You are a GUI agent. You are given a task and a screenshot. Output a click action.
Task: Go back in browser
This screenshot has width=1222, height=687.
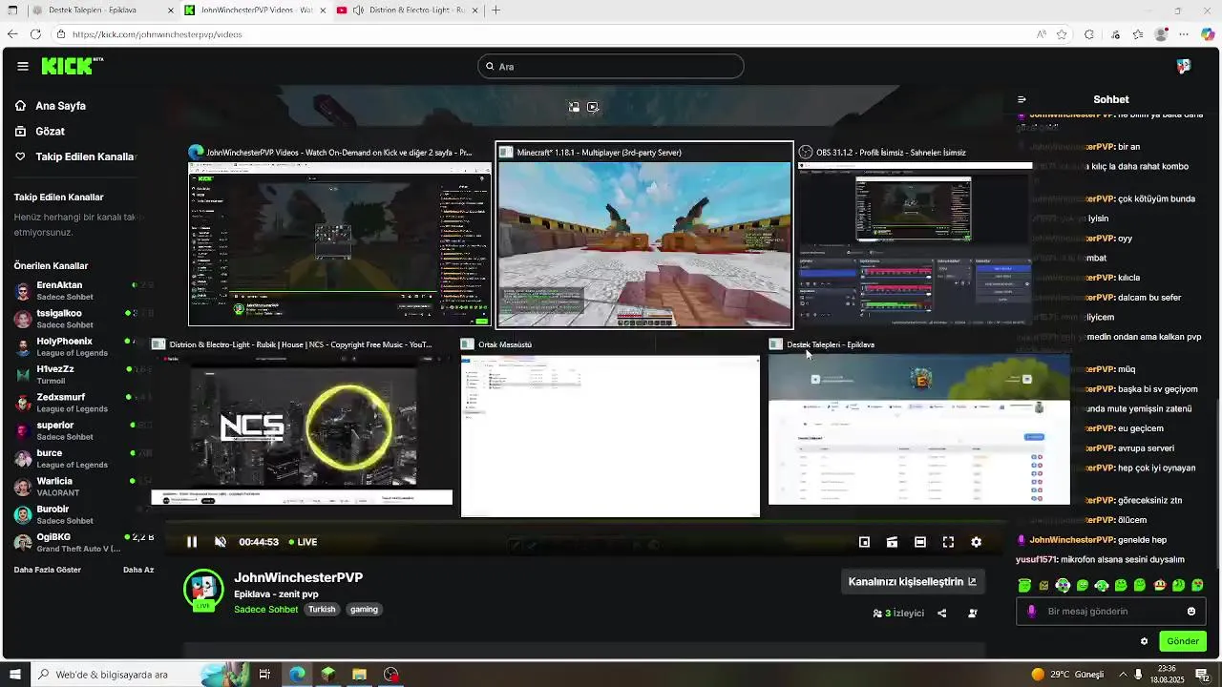(12, 34)
